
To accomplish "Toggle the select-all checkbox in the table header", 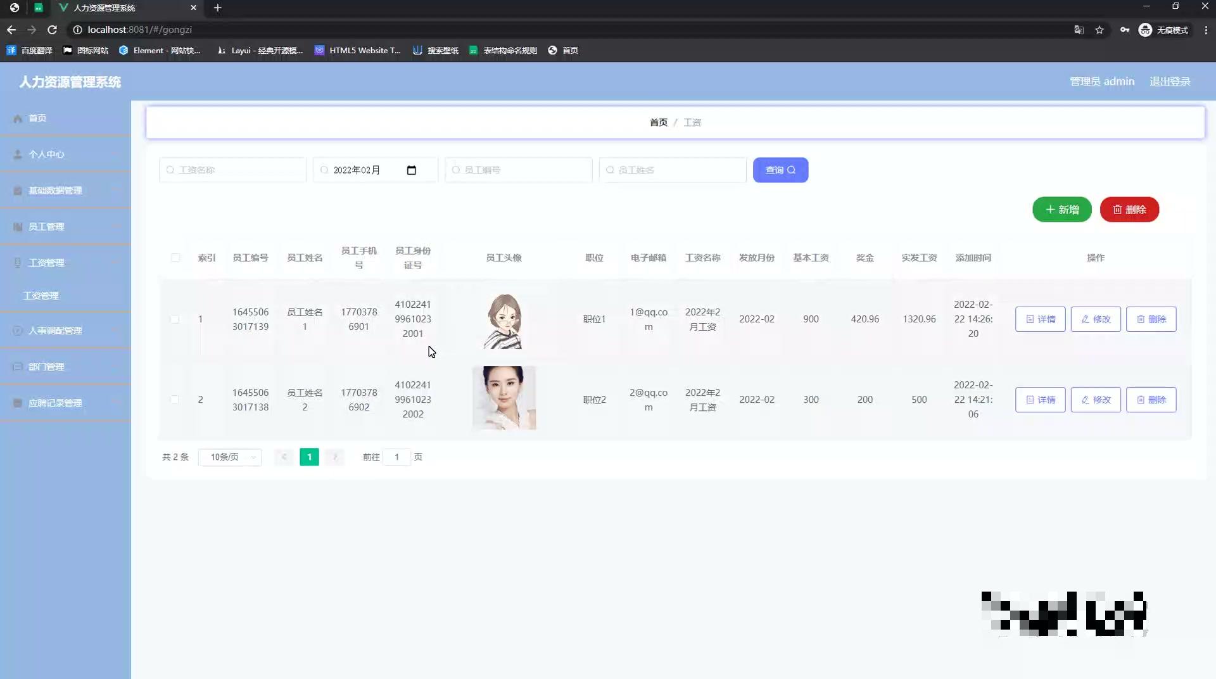I will pyautogui.click(x=176, y=258).
